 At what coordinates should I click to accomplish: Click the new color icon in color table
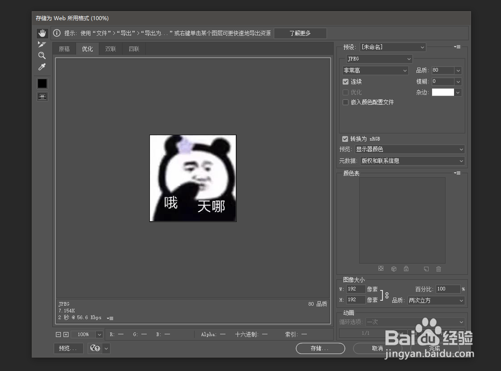(426, 269)
